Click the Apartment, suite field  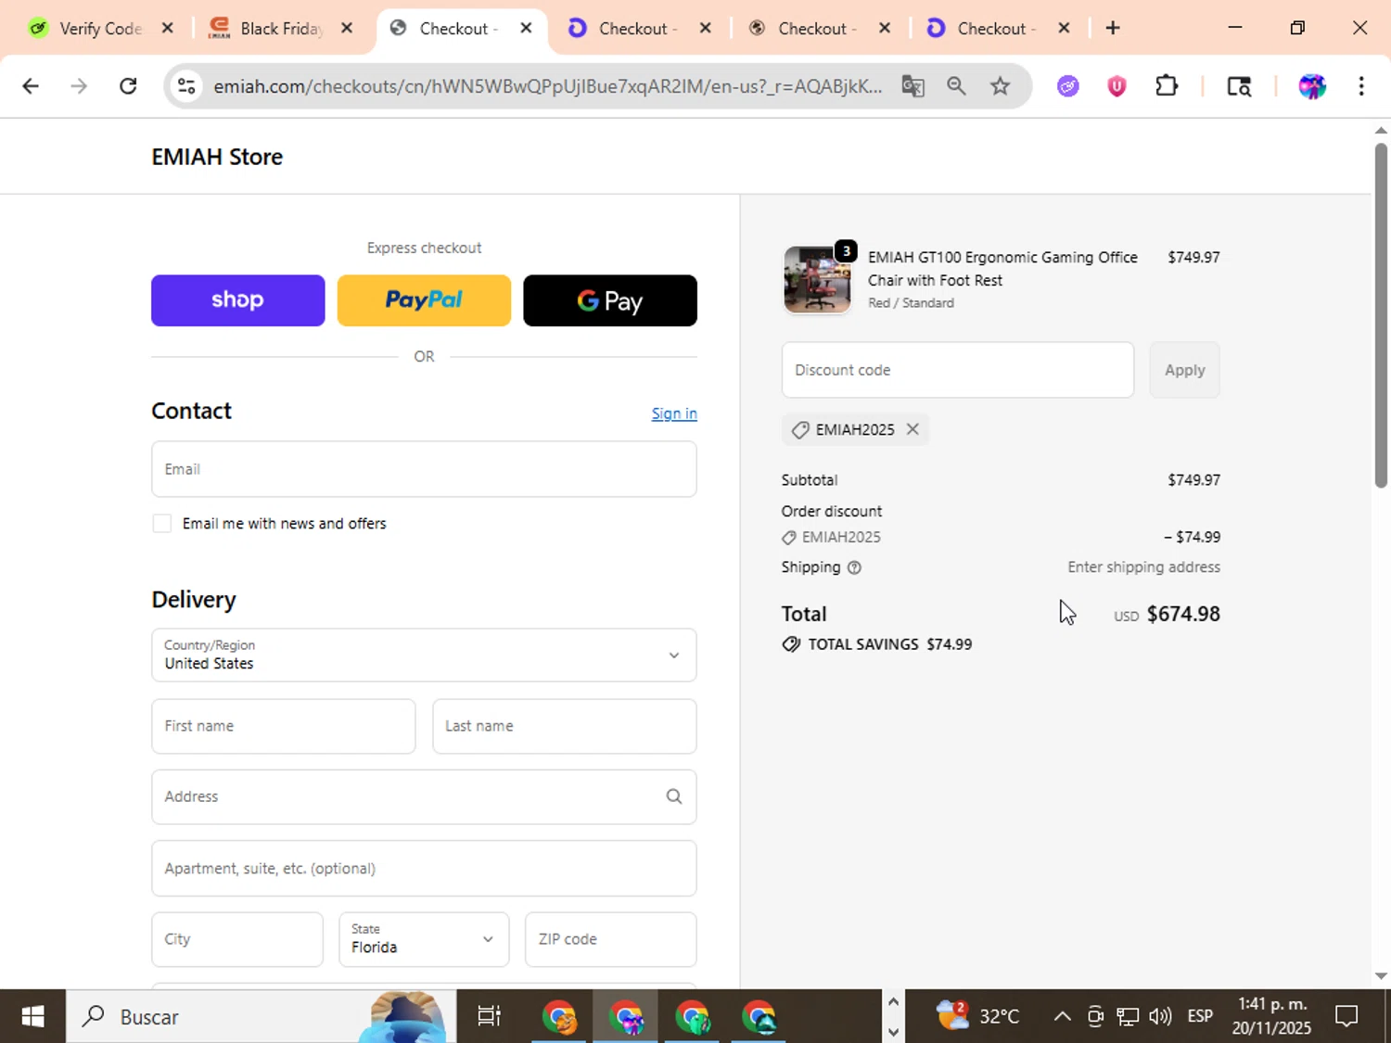(424, 869)
